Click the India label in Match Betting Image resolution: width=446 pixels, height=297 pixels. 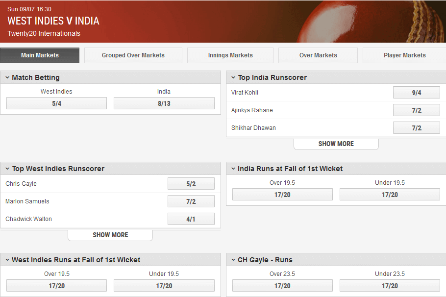[164, 92]
